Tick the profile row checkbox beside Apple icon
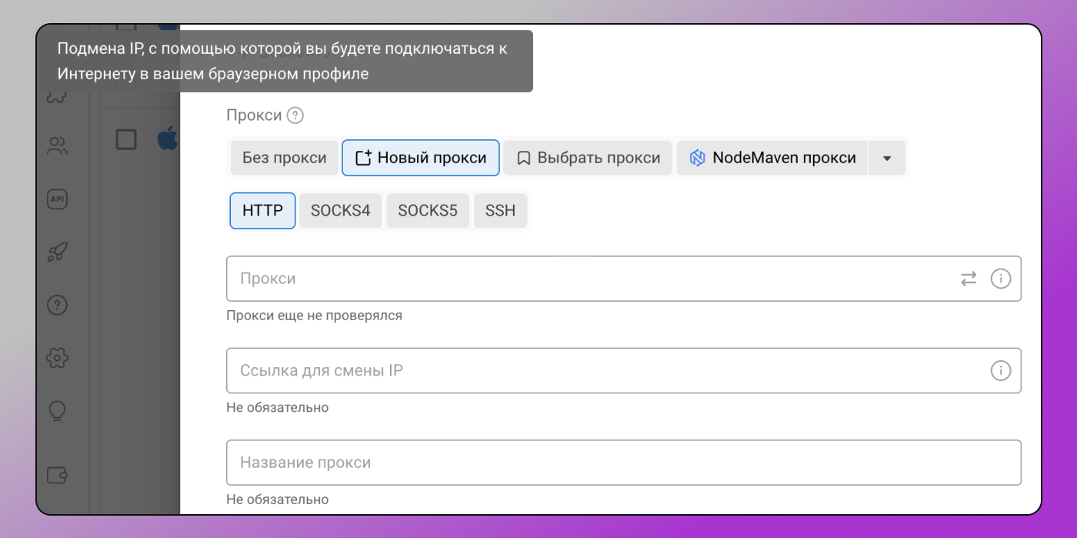Viewport: 1077px width, 538px height. pos(126,139)
